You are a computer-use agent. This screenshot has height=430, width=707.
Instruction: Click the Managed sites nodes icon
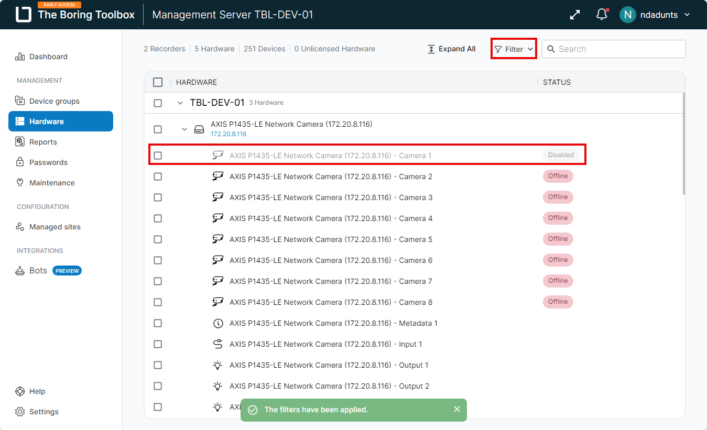pos(20,227)
